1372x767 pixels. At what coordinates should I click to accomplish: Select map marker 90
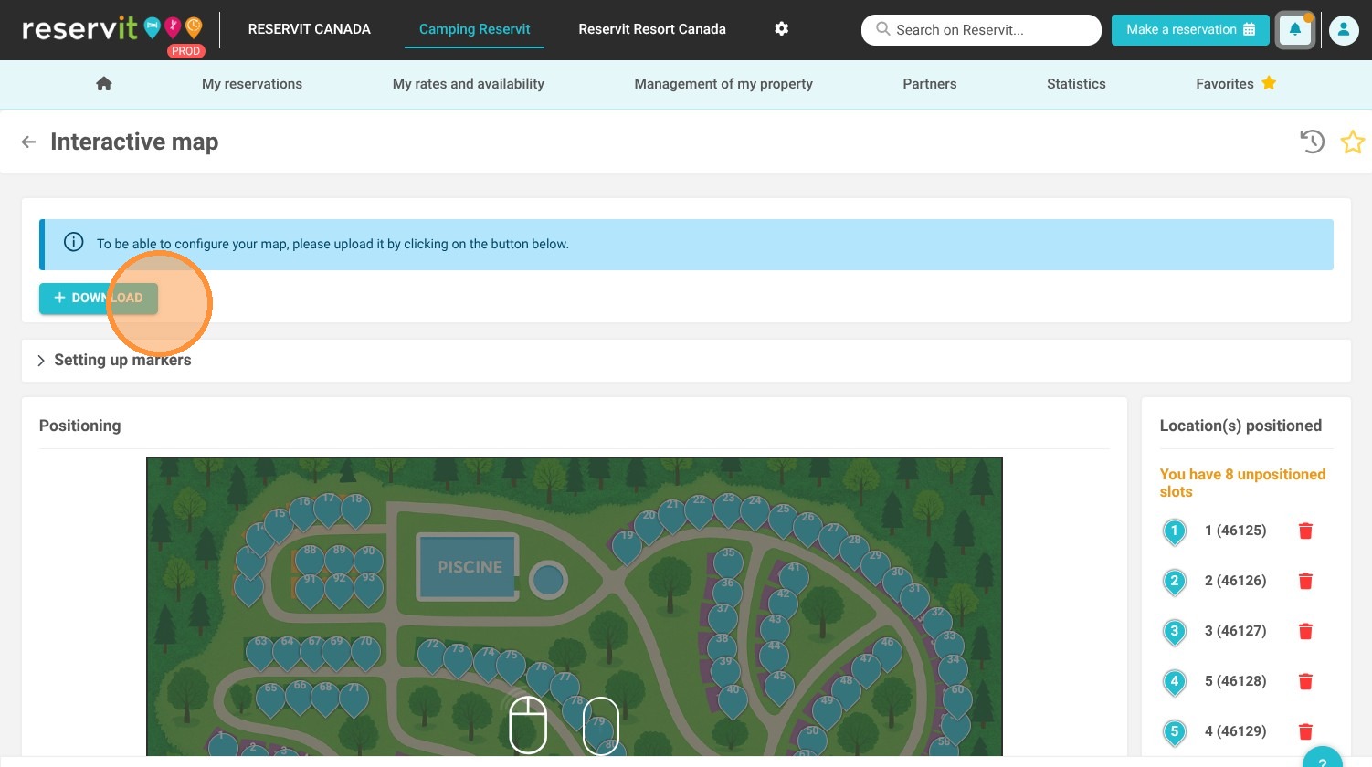coord(368,562)
